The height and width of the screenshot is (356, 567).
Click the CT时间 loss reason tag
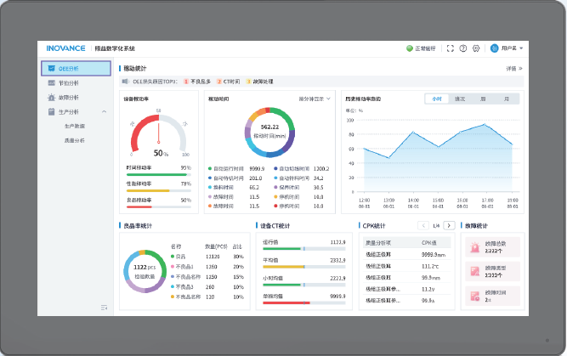pos(228,82)
